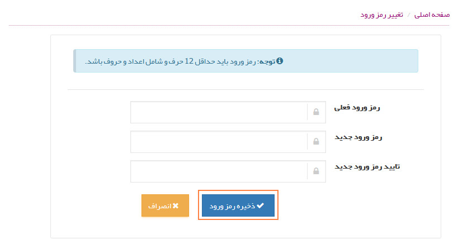Screen dimensions: 472x249
Task: Click the left edge bar of blue notice
Action: (74, 61)
